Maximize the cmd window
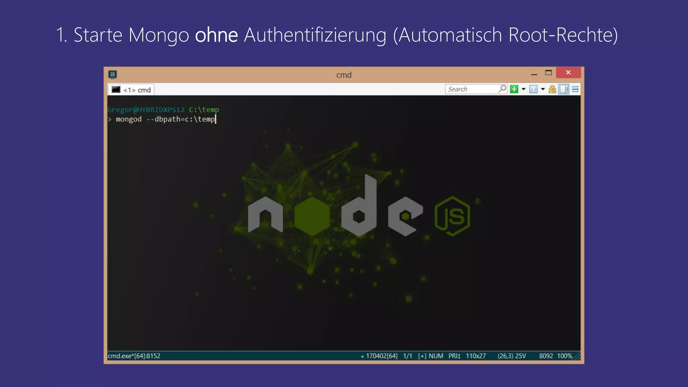Viewport: 688px width, 387px height. point(549,73)
